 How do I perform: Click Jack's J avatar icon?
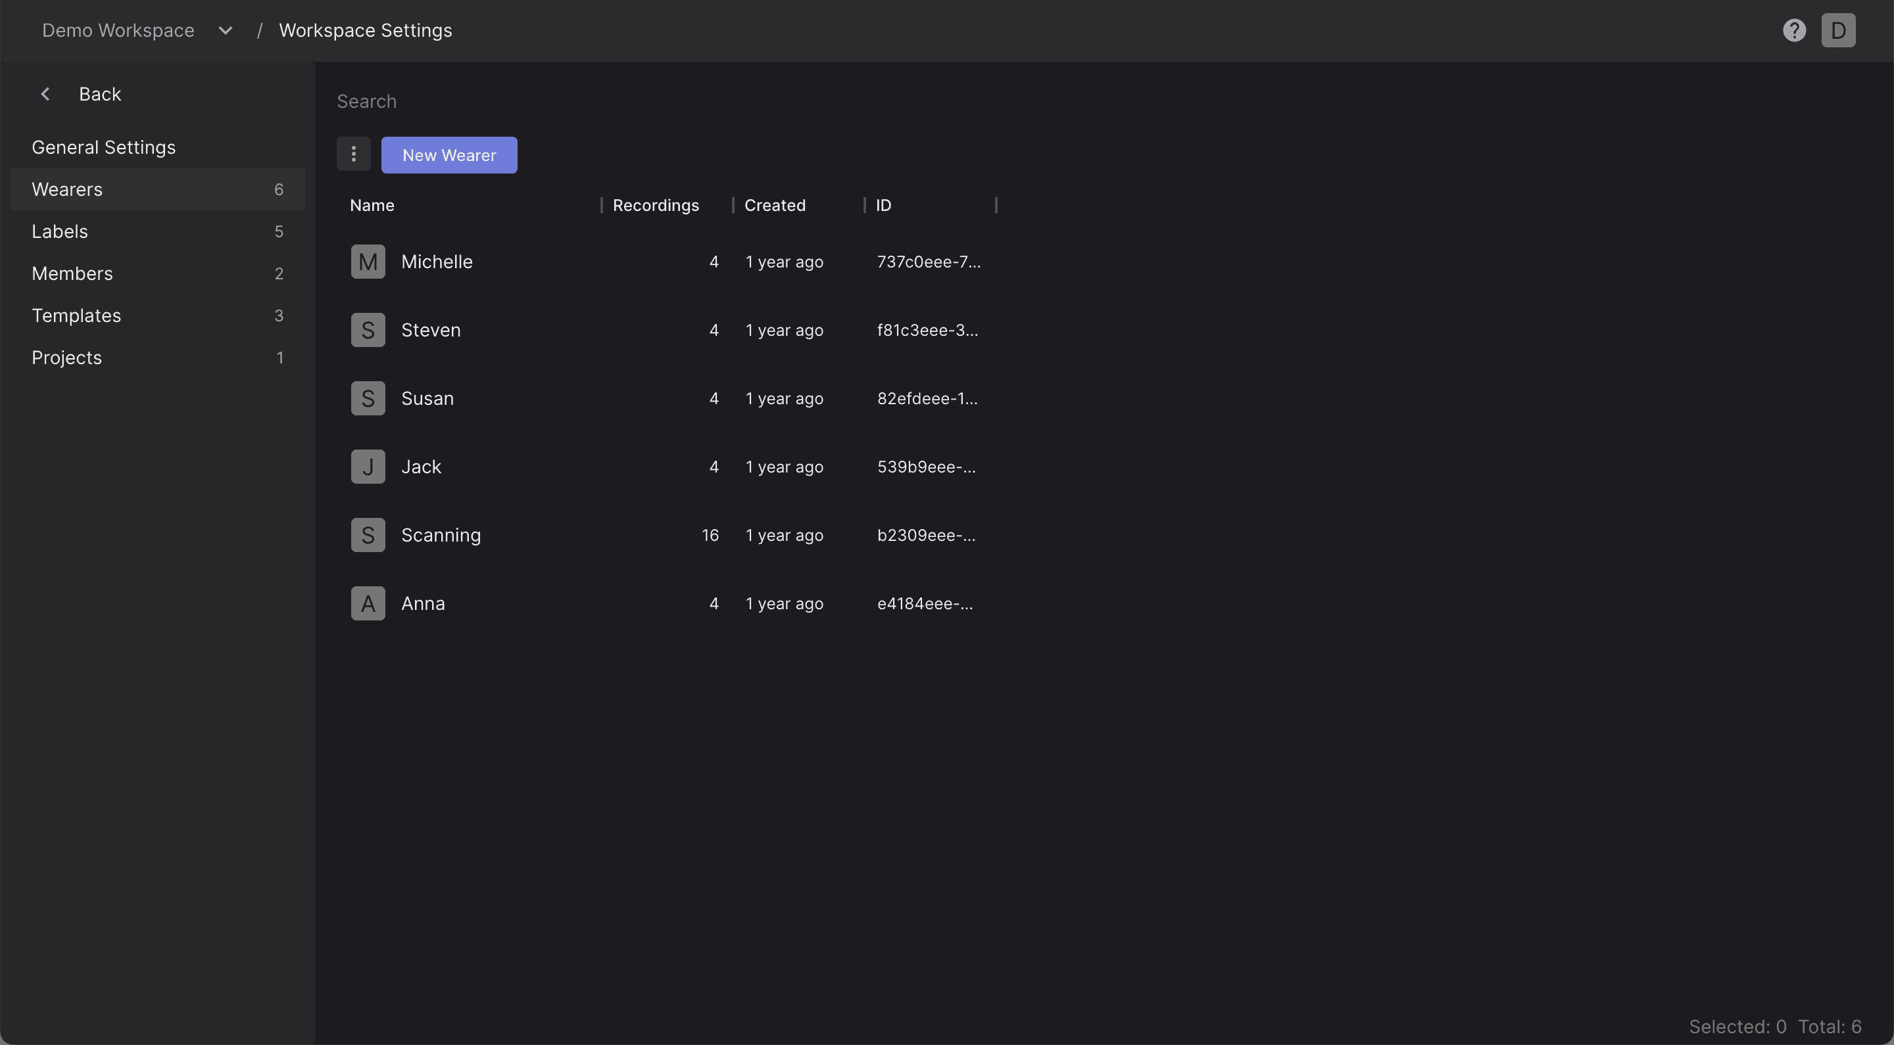[368, 467]
